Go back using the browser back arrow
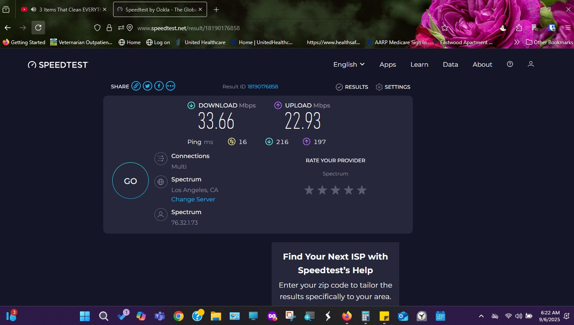Image resolution: width=574 pixels, height=325 pixels. (x=8, y=28)
